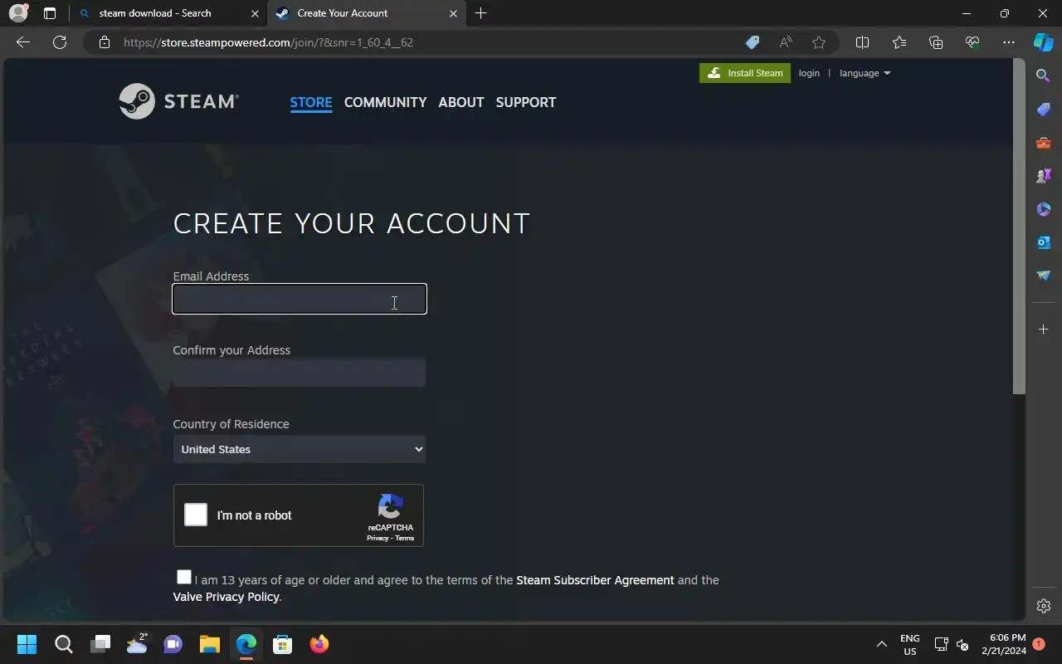Open the sidebar Tools briefcase icon
This screenshot has height=664, width=1062.
[1044, 143]
